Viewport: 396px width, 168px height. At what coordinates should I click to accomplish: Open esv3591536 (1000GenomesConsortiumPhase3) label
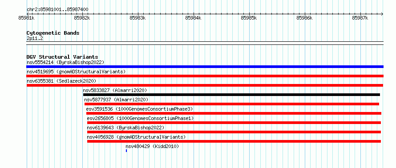coord(139,109)
